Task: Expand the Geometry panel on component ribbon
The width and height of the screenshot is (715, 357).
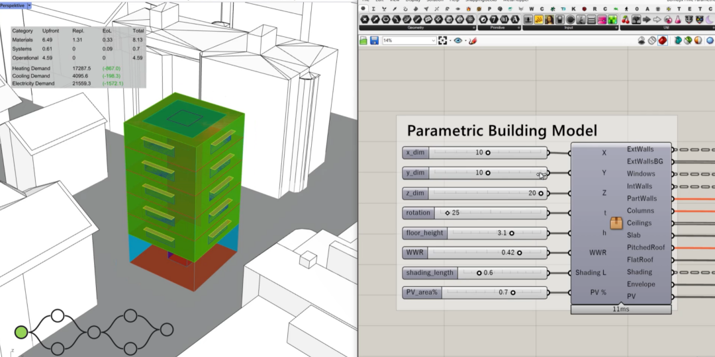Action: click(x=474, y=28)
